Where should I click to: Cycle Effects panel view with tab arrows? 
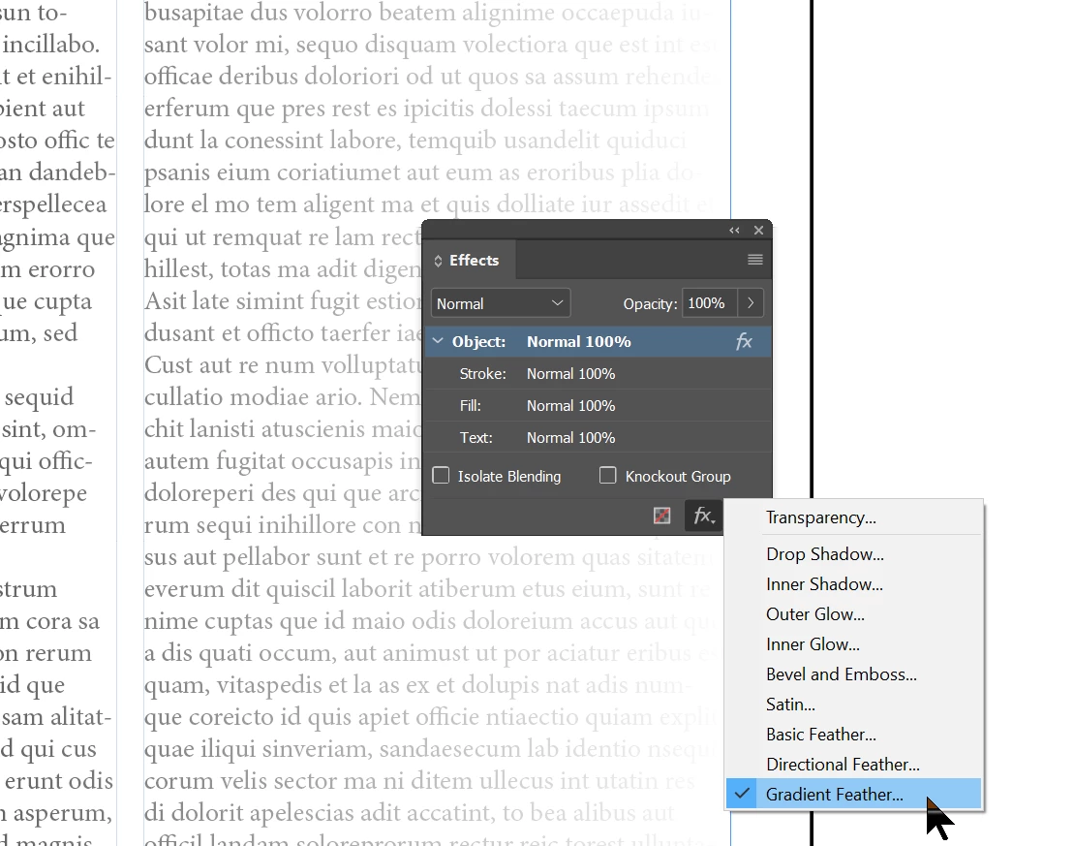[x=438, y=261]
